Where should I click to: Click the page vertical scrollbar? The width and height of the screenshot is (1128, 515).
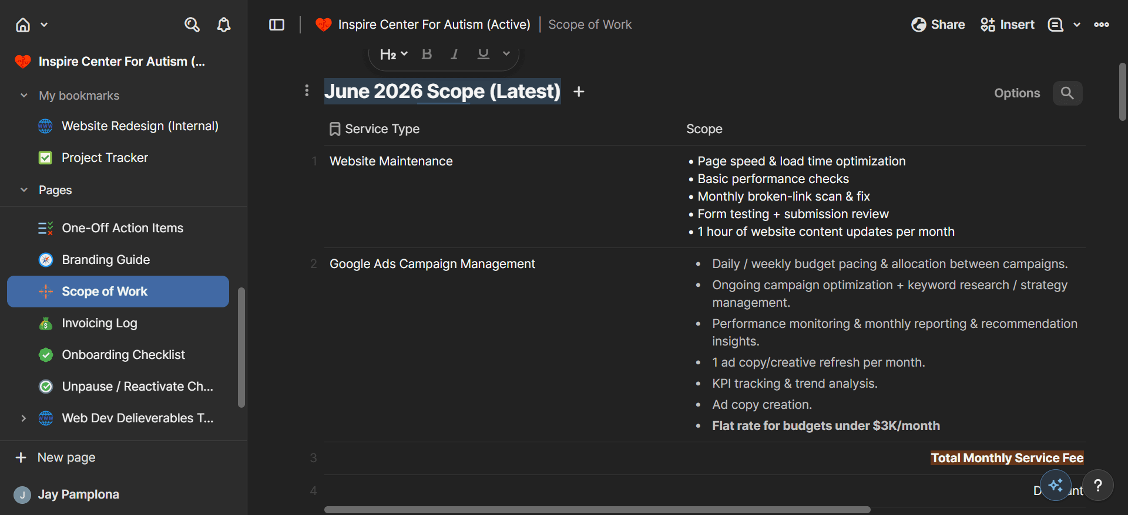point(1123,92)
